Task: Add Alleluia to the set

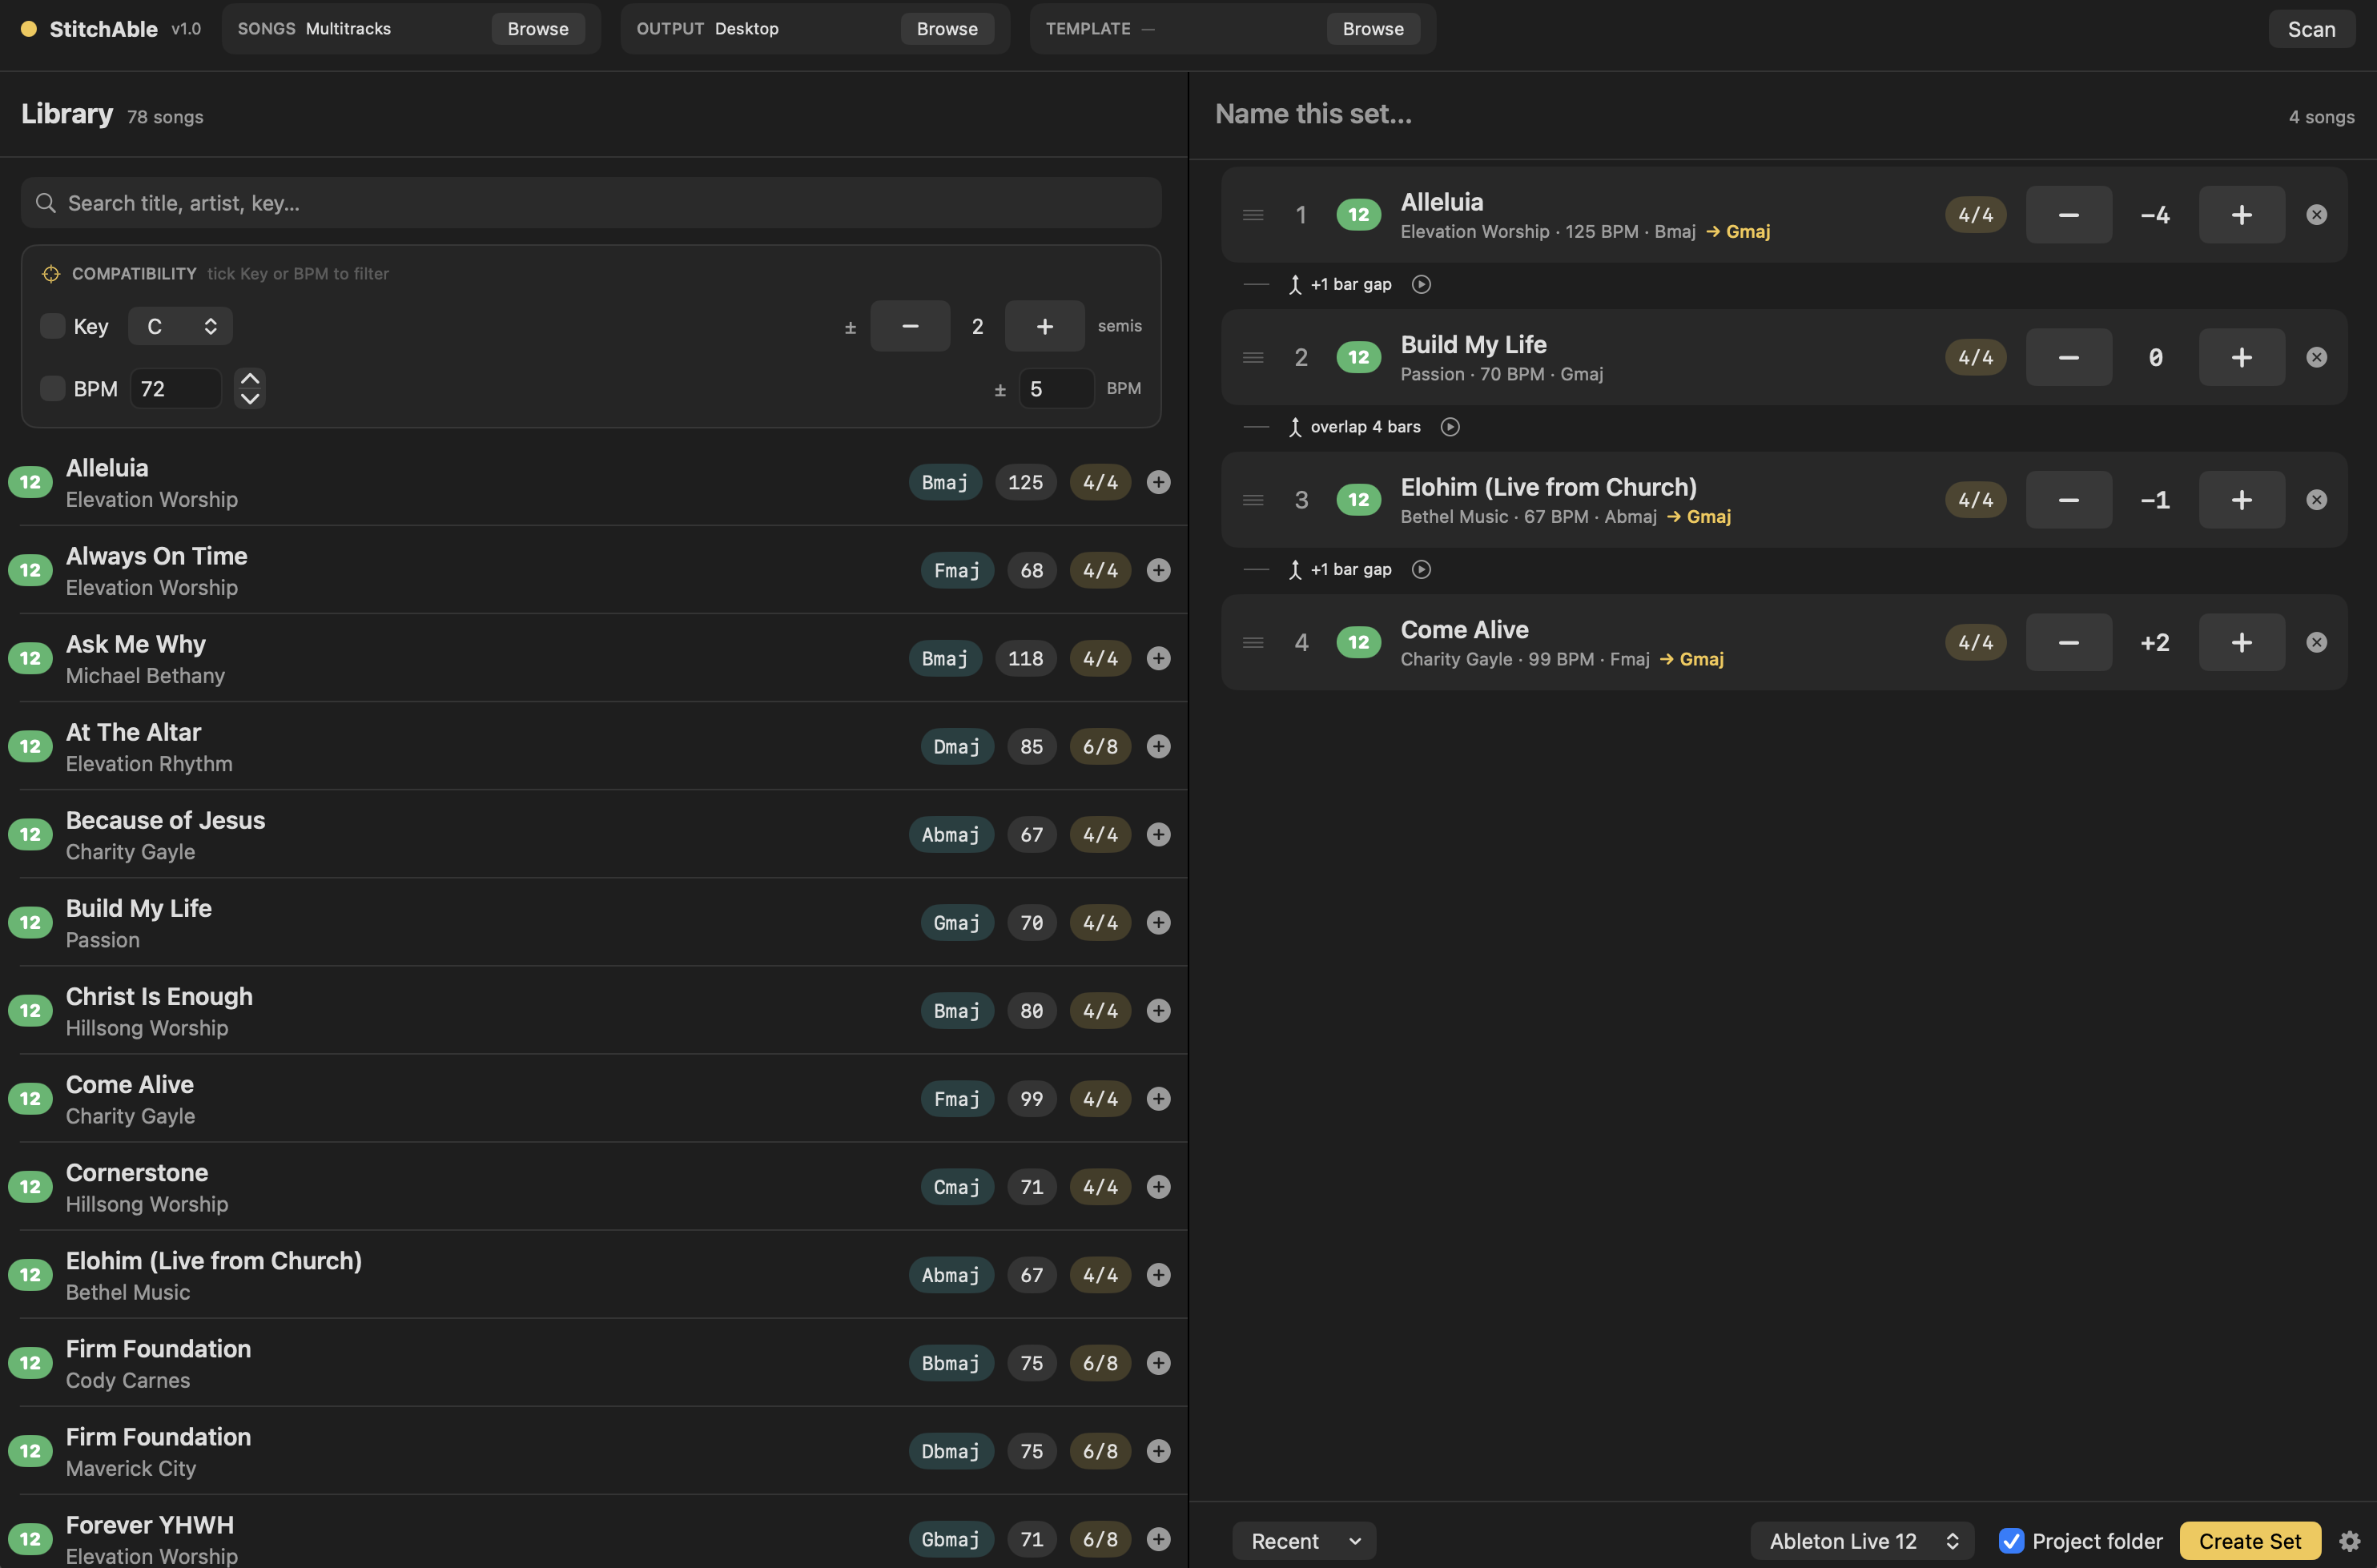Action: tap(1158, 482)
